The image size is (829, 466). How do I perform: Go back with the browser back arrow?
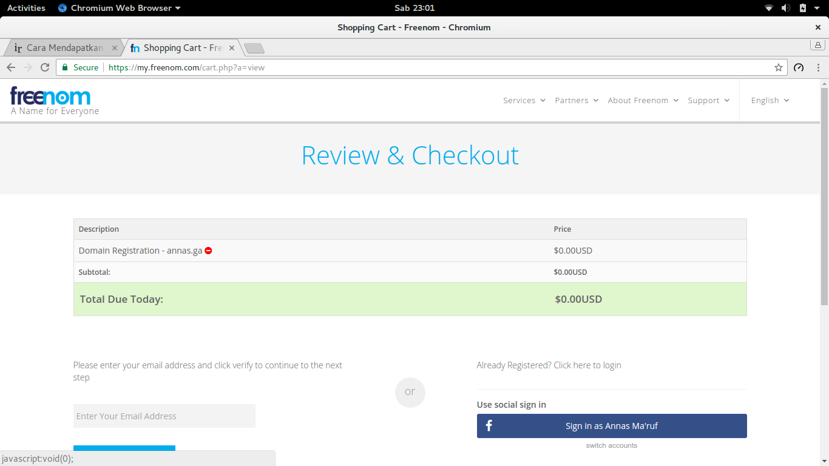point(11,67)
